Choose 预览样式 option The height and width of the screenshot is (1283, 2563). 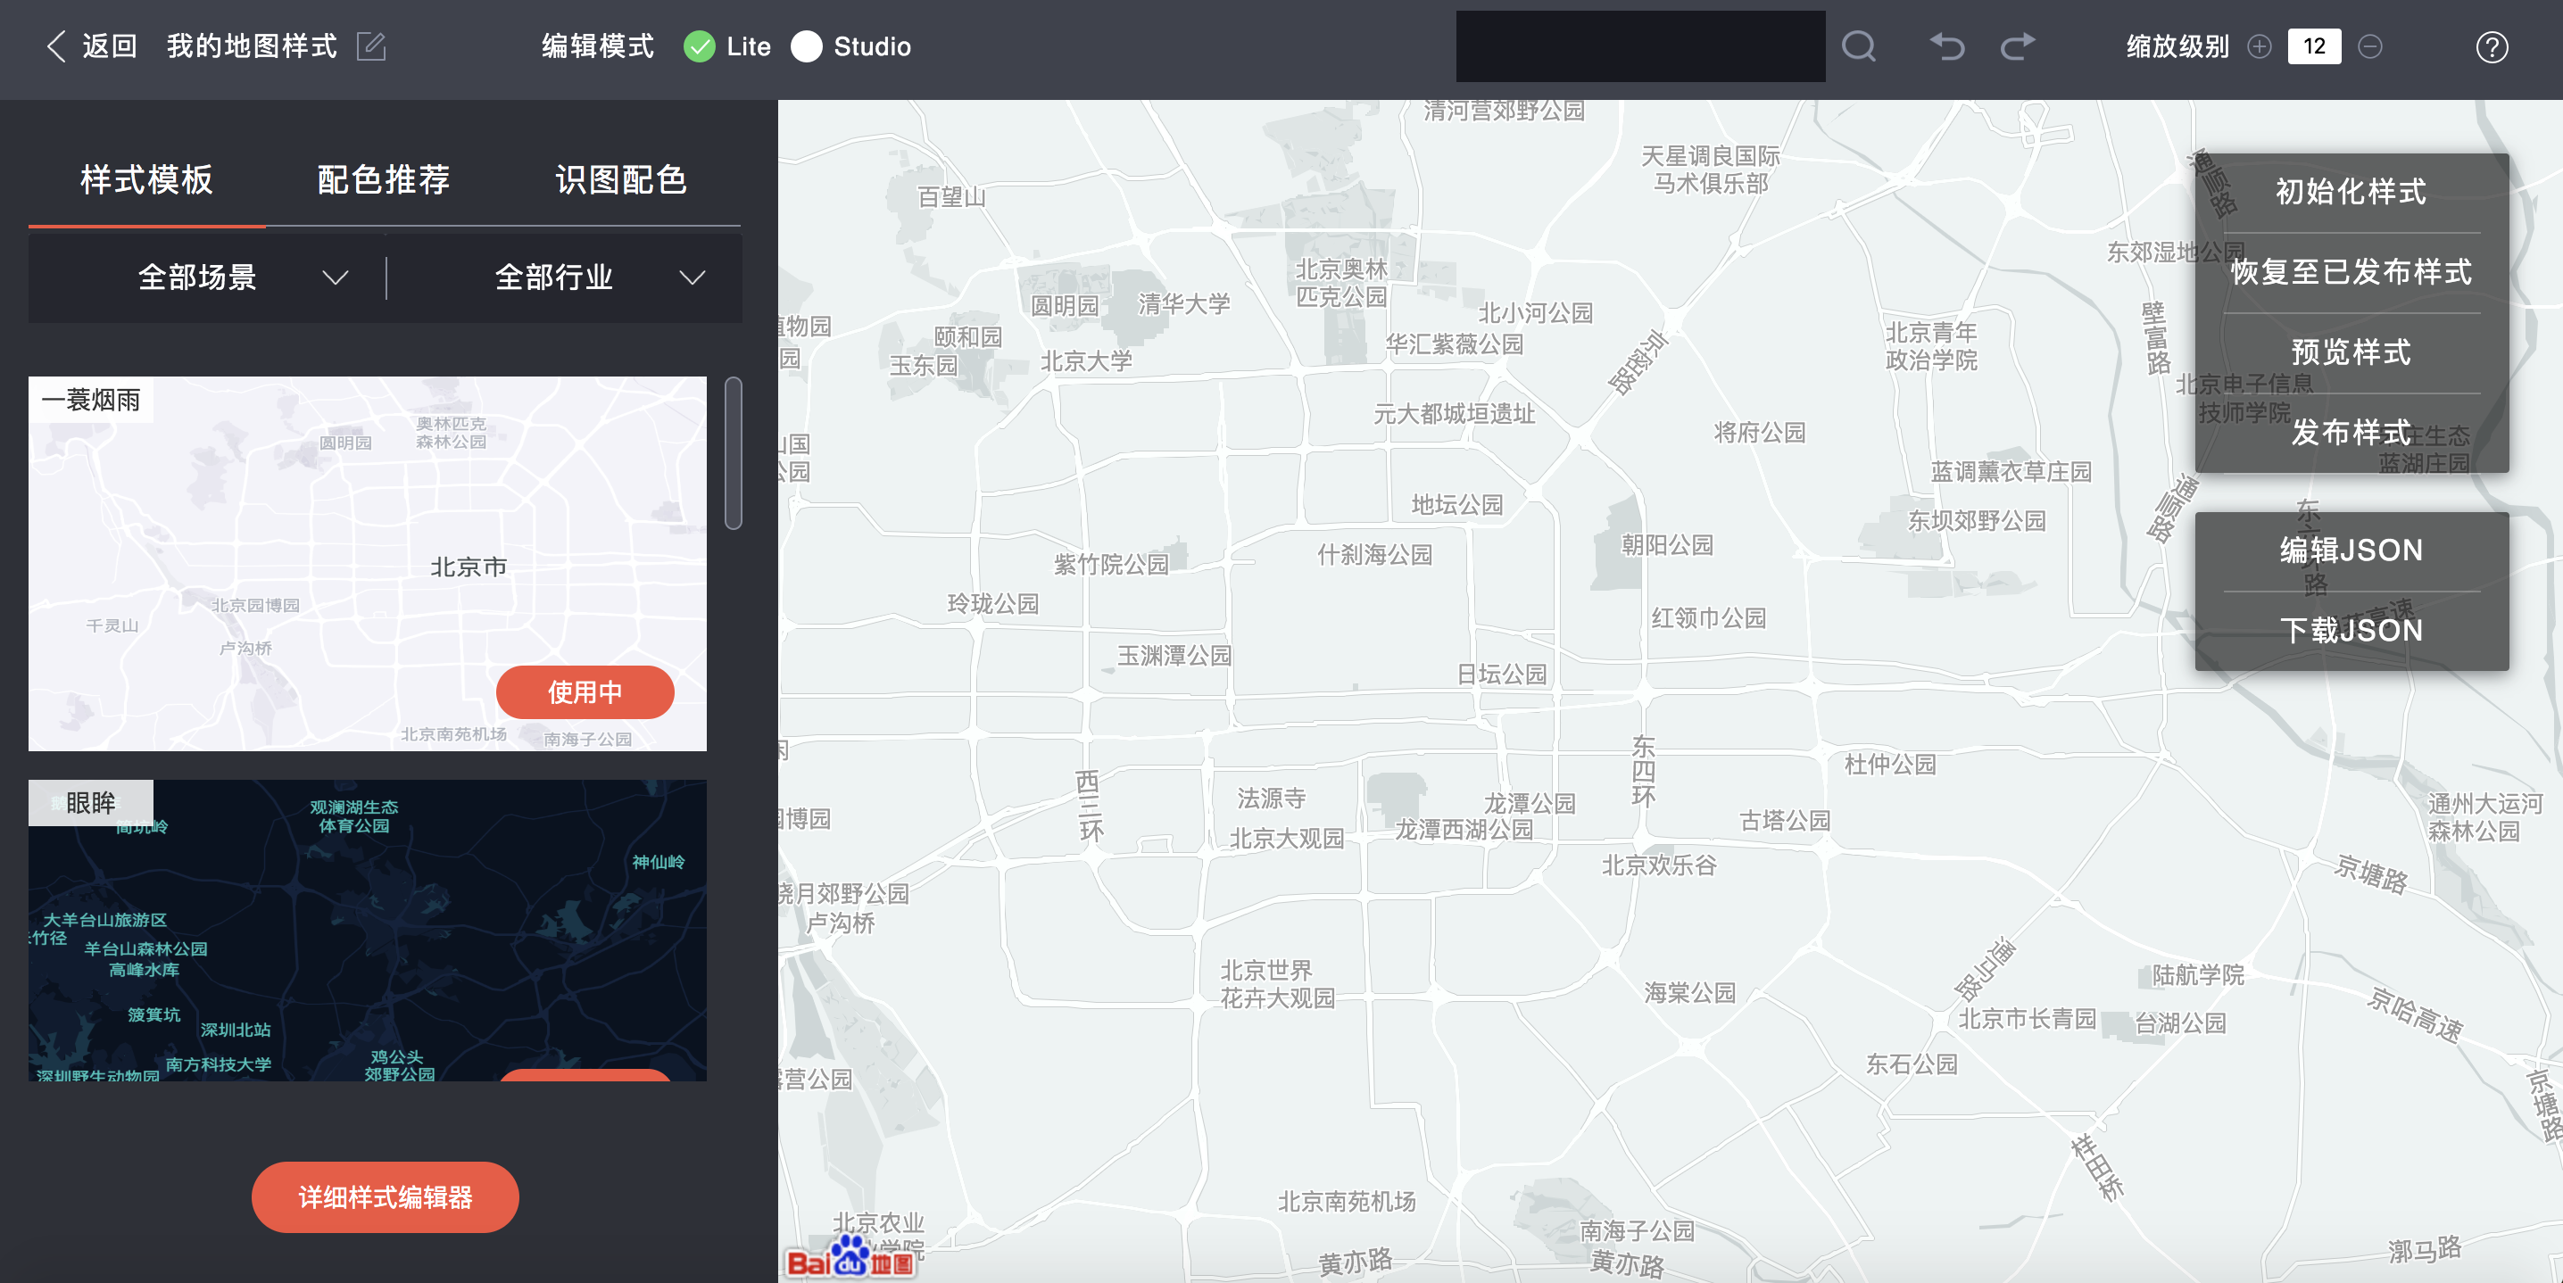pos(2351,352)
